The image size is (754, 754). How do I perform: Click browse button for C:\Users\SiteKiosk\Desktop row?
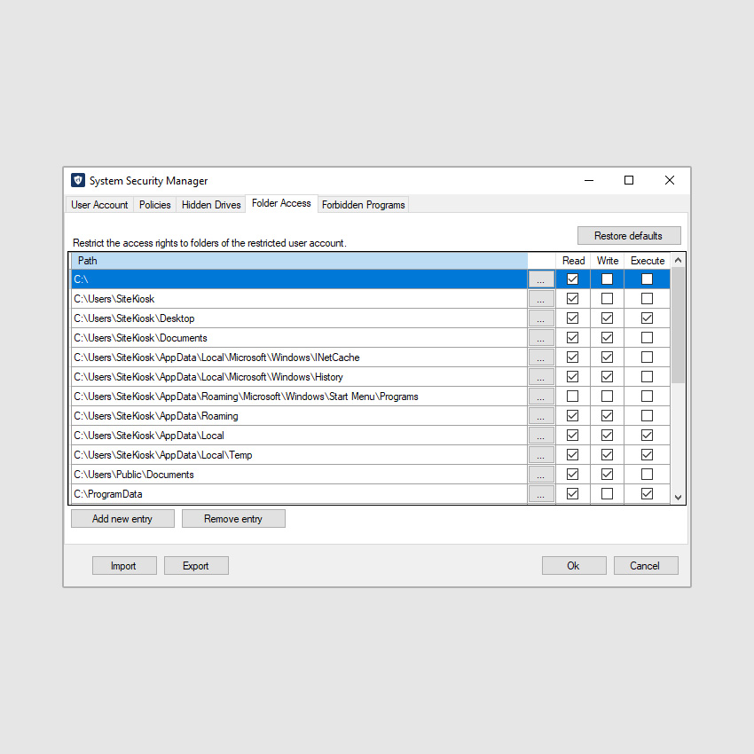(541, 318)
